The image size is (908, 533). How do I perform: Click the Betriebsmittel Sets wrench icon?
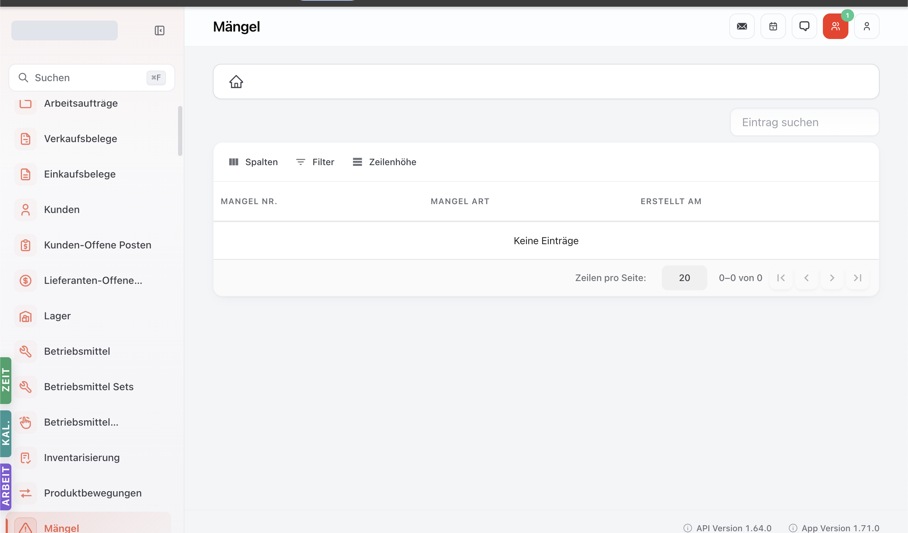(x=26, y=387)
